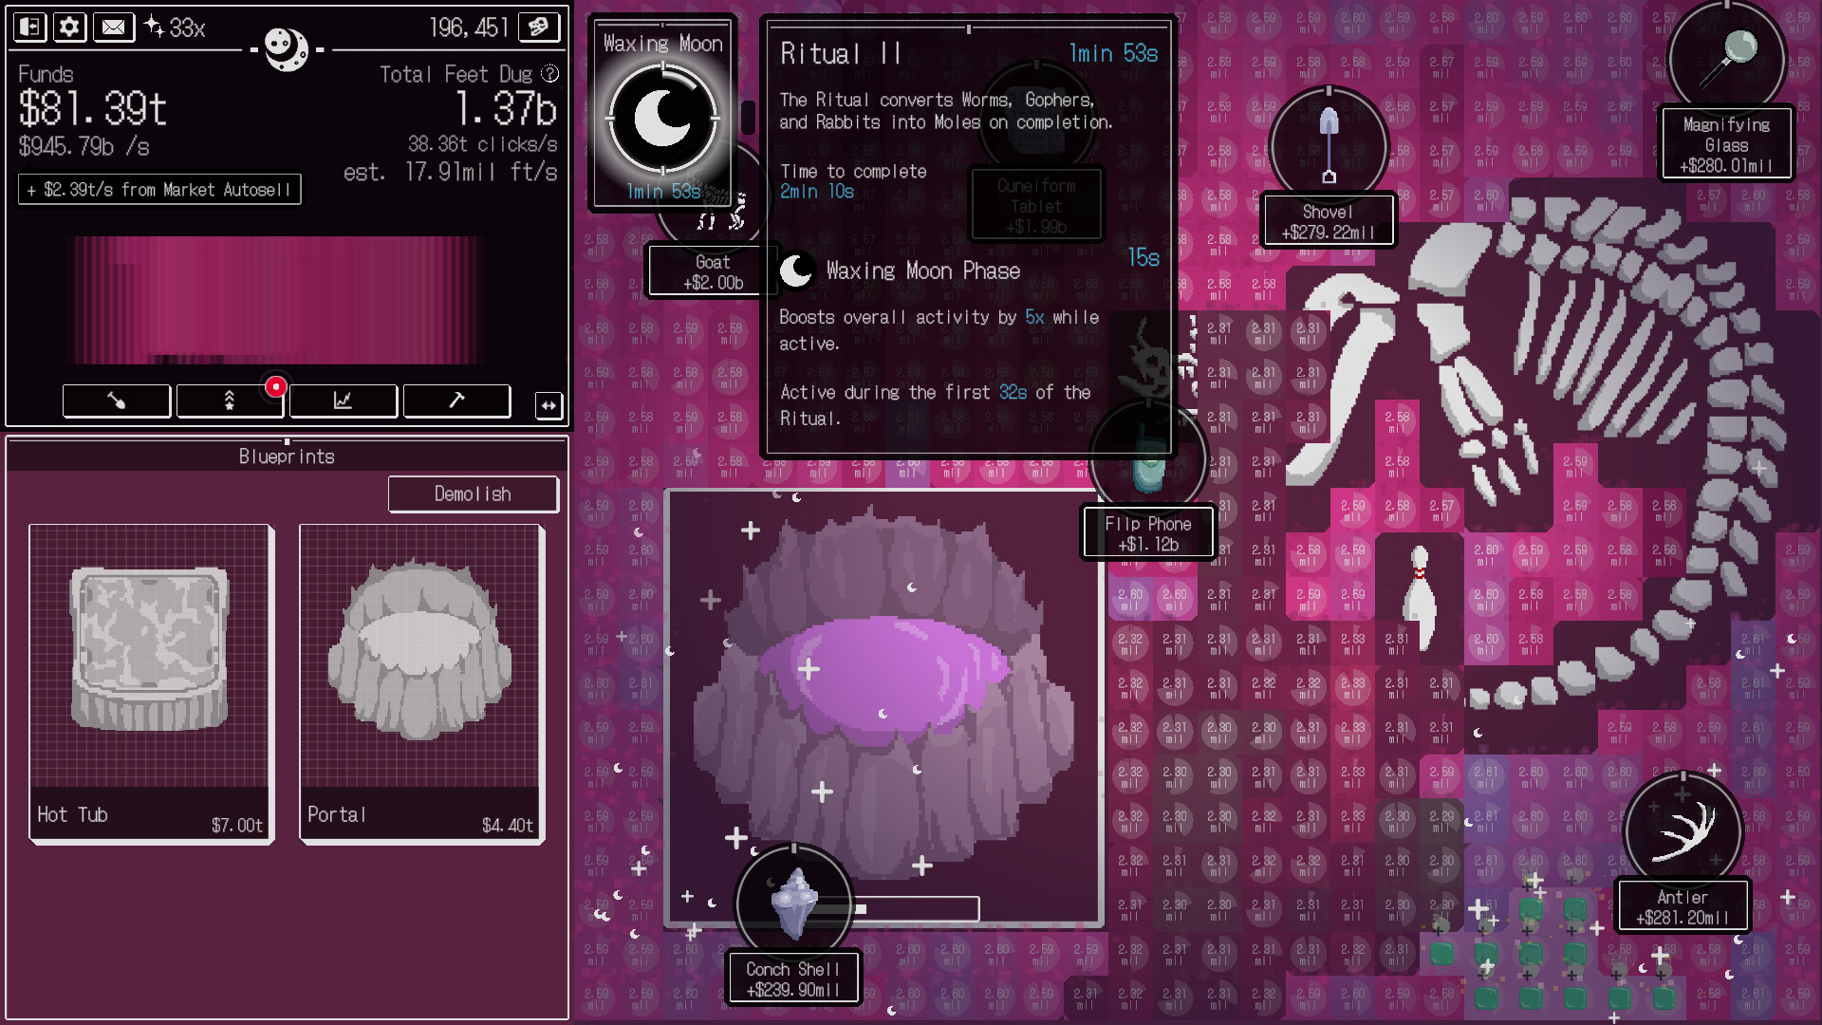Switch to the rank-up chevrons tab
Viewport: 1822px width, 1025px height.
pos(230,401)
